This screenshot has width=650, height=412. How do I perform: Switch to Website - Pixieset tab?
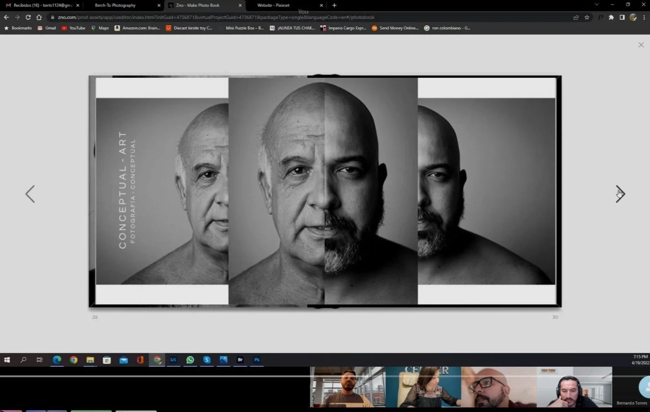click(273, 5)
